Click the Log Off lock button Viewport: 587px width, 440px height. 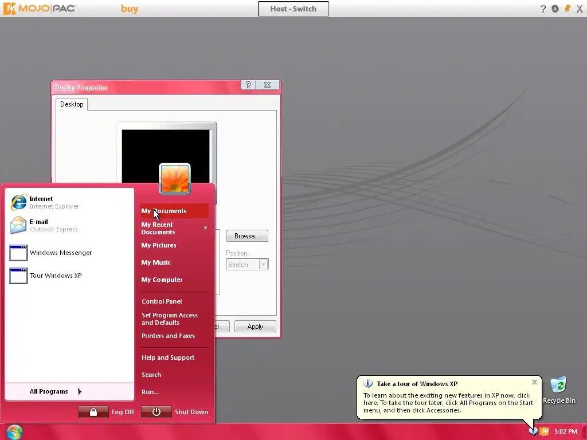pyautogui.click(x=93, y=412)
